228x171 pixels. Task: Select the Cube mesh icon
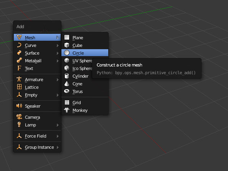[67, 45]
